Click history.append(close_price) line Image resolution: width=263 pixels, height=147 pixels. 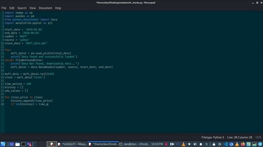(x=32, y=101)
